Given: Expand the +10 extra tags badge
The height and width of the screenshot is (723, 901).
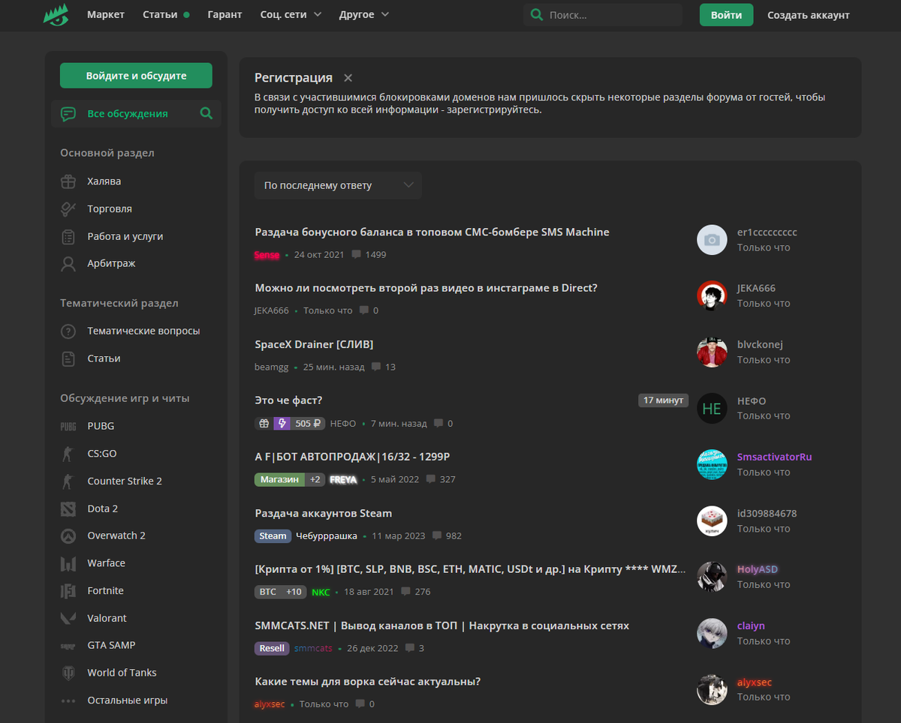Looking at the screenshot, I should (x=294, y=592).
